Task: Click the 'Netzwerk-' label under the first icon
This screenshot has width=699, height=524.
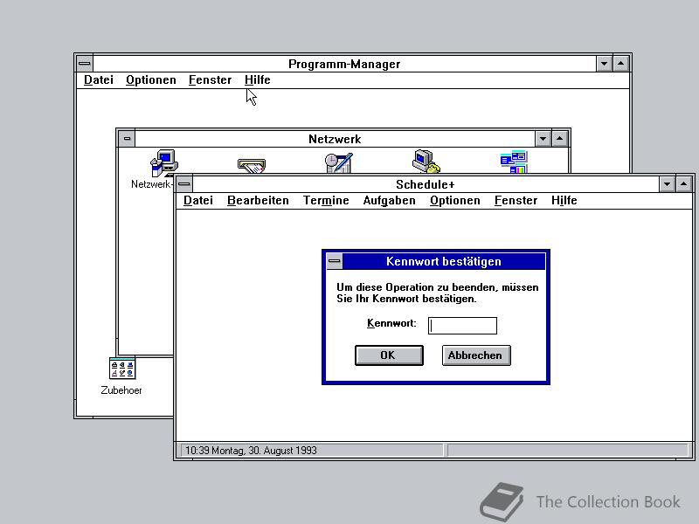Action: click(151, 184)
